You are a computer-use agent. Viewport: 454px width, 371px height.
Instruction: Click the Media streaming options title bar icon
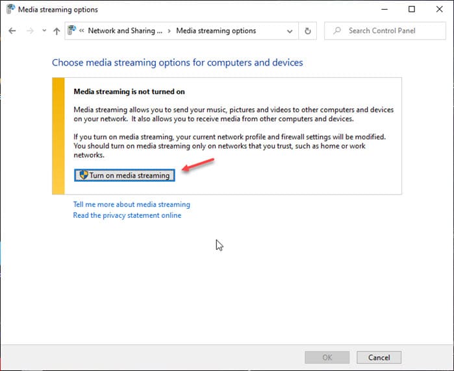click(x=10, y=9)
